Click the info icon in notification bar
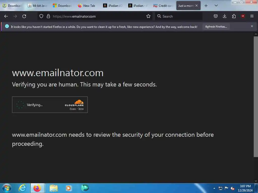The height and width of the screenshot is (193, 258). tap(7, 26)
